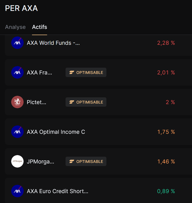
Task: Switch to the Analyse tab
Action: pos(15,27)
